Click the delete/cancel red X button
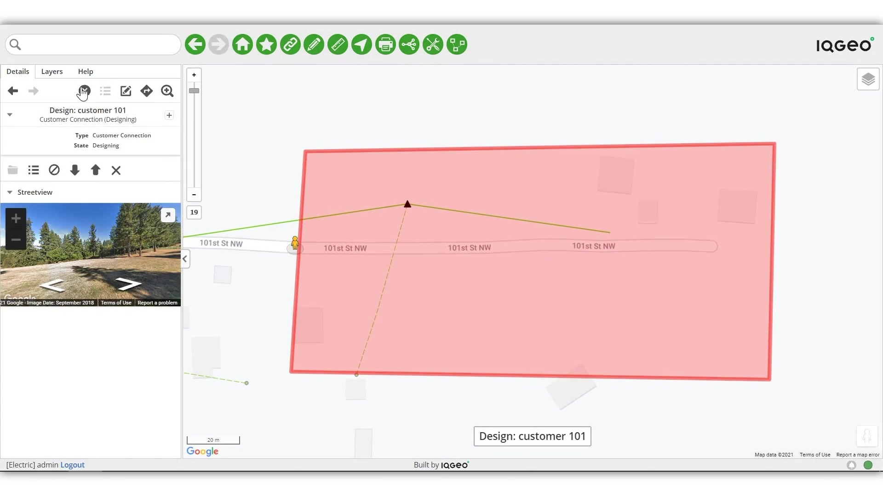Viewport: 883px width, 496px height. click(116, 169)
